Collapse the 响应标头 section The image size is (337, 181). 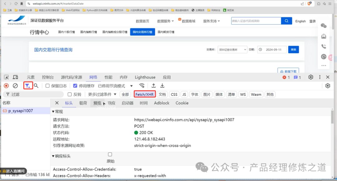(61, 156)
